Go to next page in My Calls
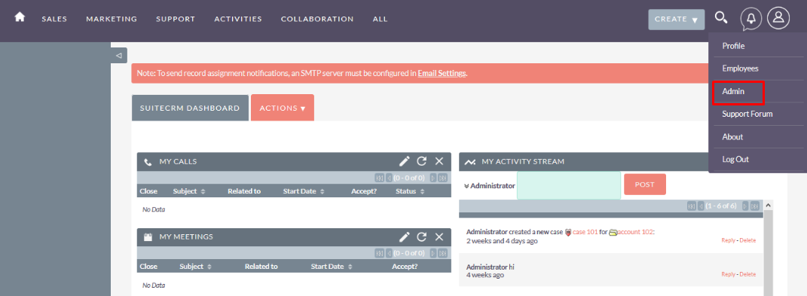The height and width of the screenshot is (296, 807). [x=433, y=178]
